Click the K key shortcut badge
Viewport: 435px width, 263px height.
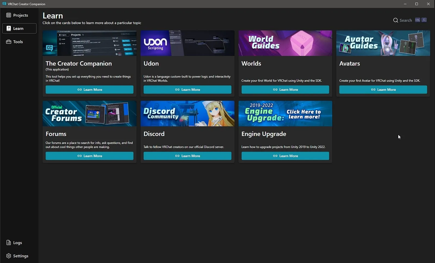click(x=424, y=20)
